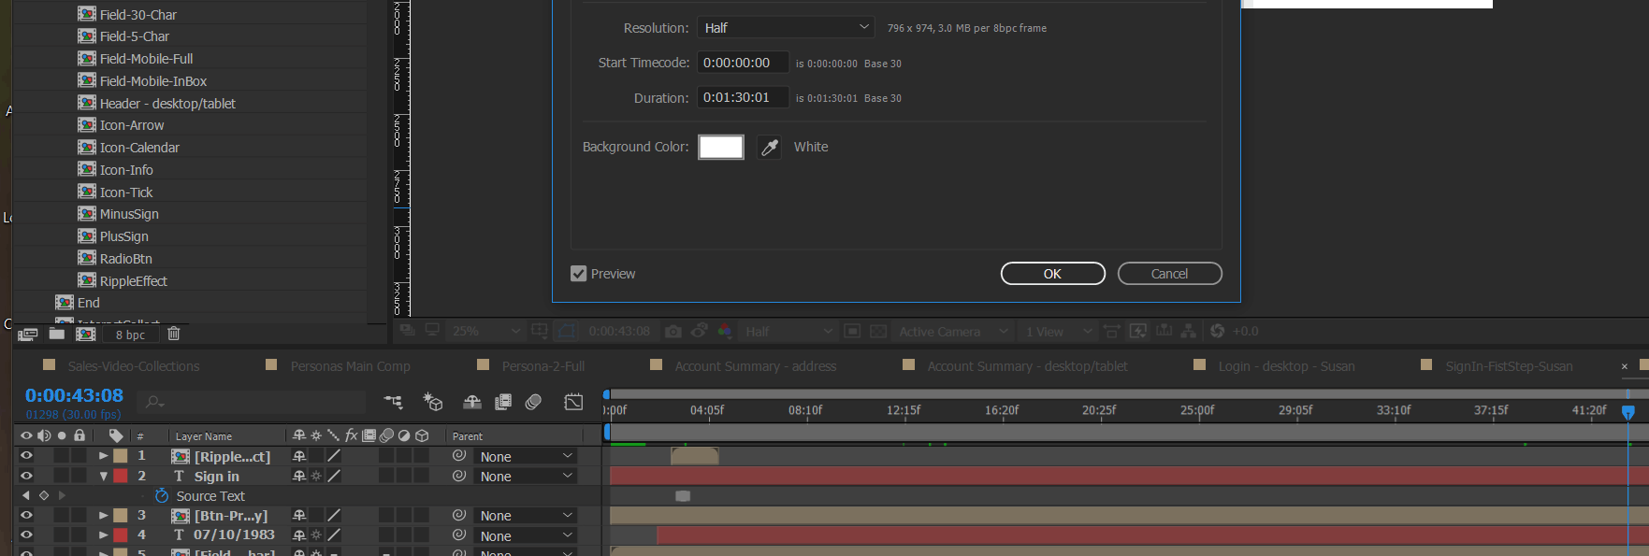Click OK in the Composition Settings dialog
This screenshot has width=1649, height=556.
click(x=1052, y=274)
